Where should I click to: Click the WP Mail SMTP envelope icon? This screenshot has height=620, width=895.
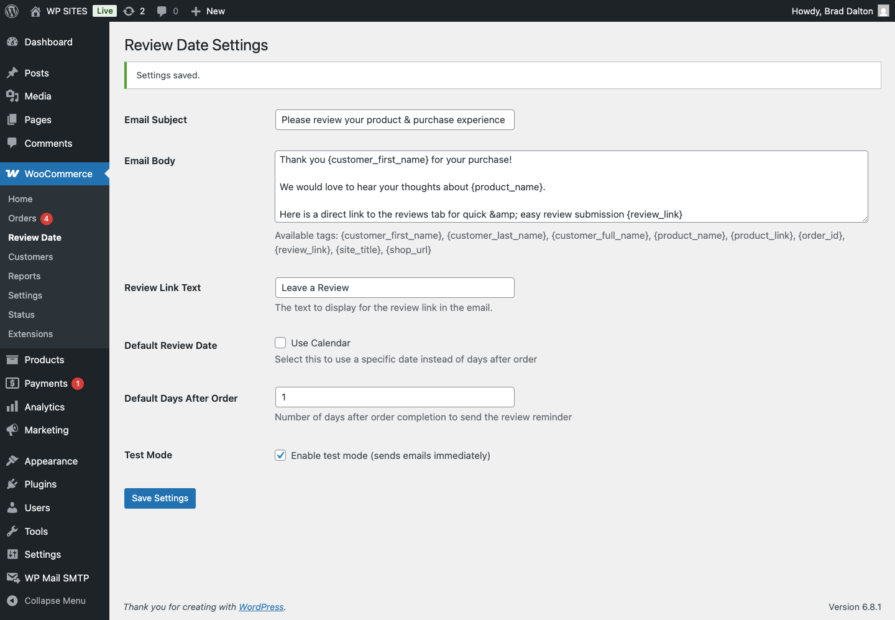pos(12,578)
